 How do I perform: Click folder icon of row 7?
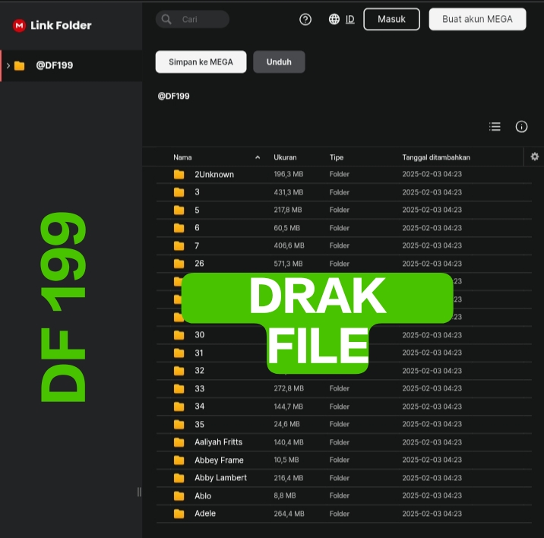pyautogui.click(x=179, y=245)
